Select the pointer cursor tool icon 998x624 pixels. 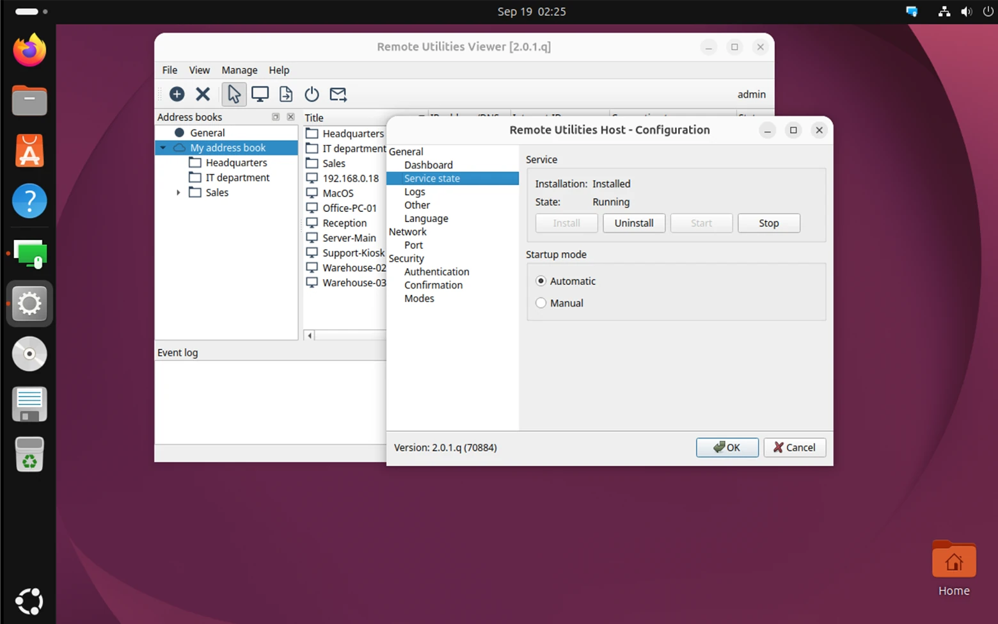point(234,94)
